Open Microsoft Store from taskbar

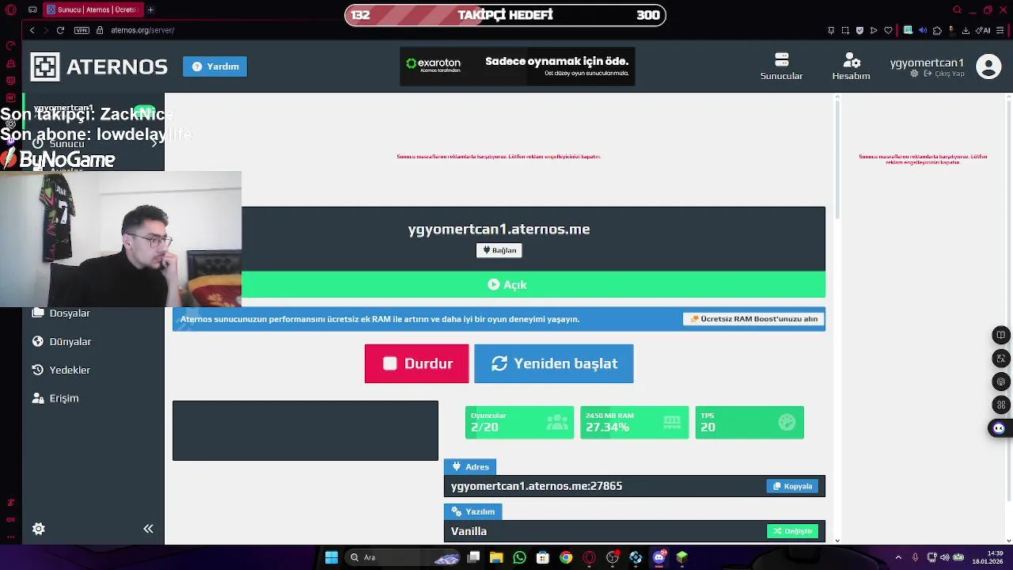tap(543, 557)
